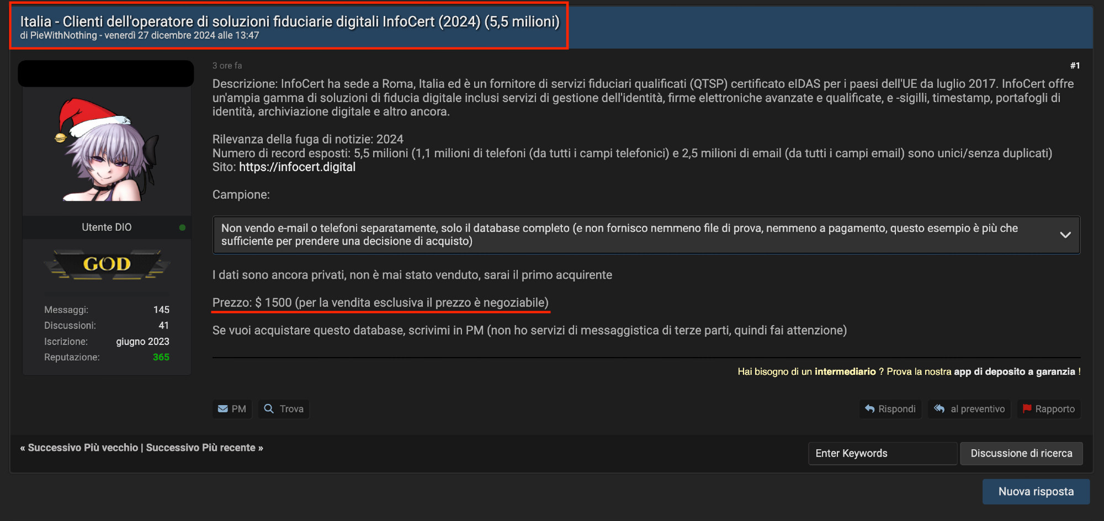This screenshot has height=521, width=1104.
Task: Click the red flag Rapporto icon
Action: pos(1027,409)
